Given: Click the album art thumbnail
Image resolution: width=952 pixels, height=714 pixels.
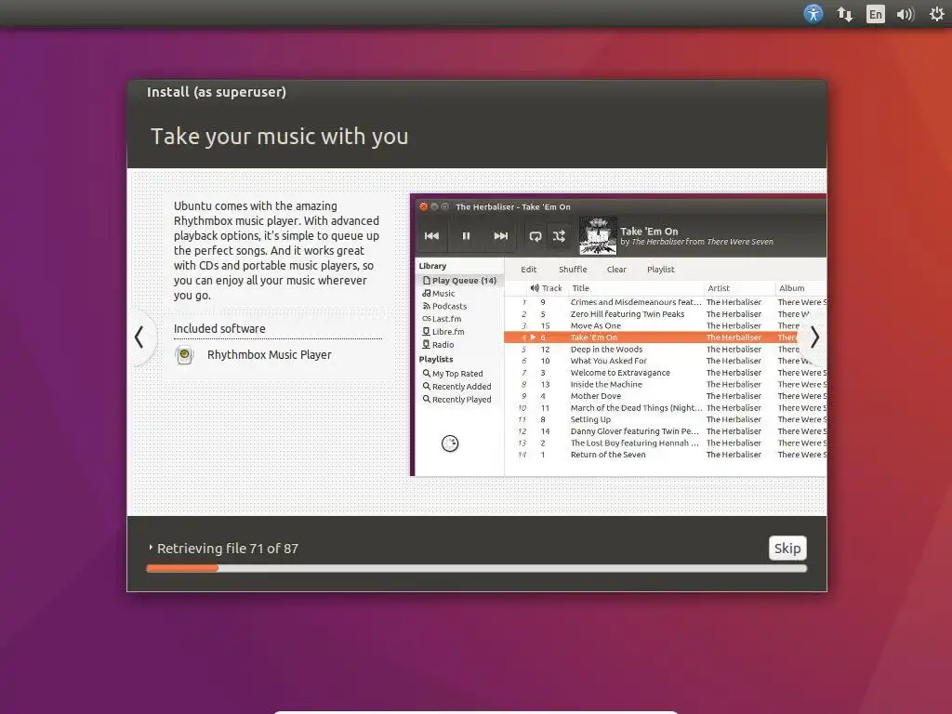Looking at the screenshot, I should 598,236.
